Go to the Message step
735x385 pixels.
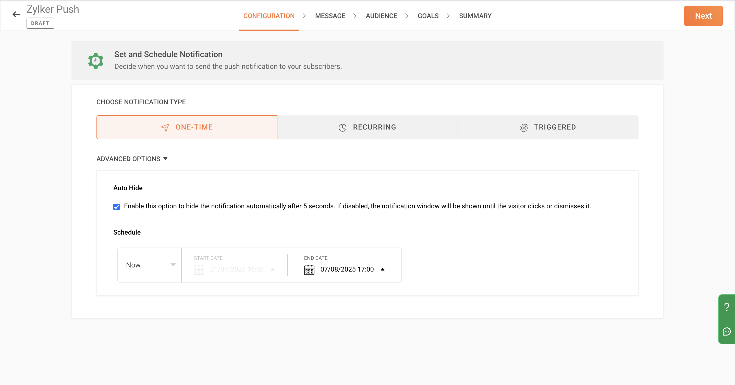tap(330, 16)
